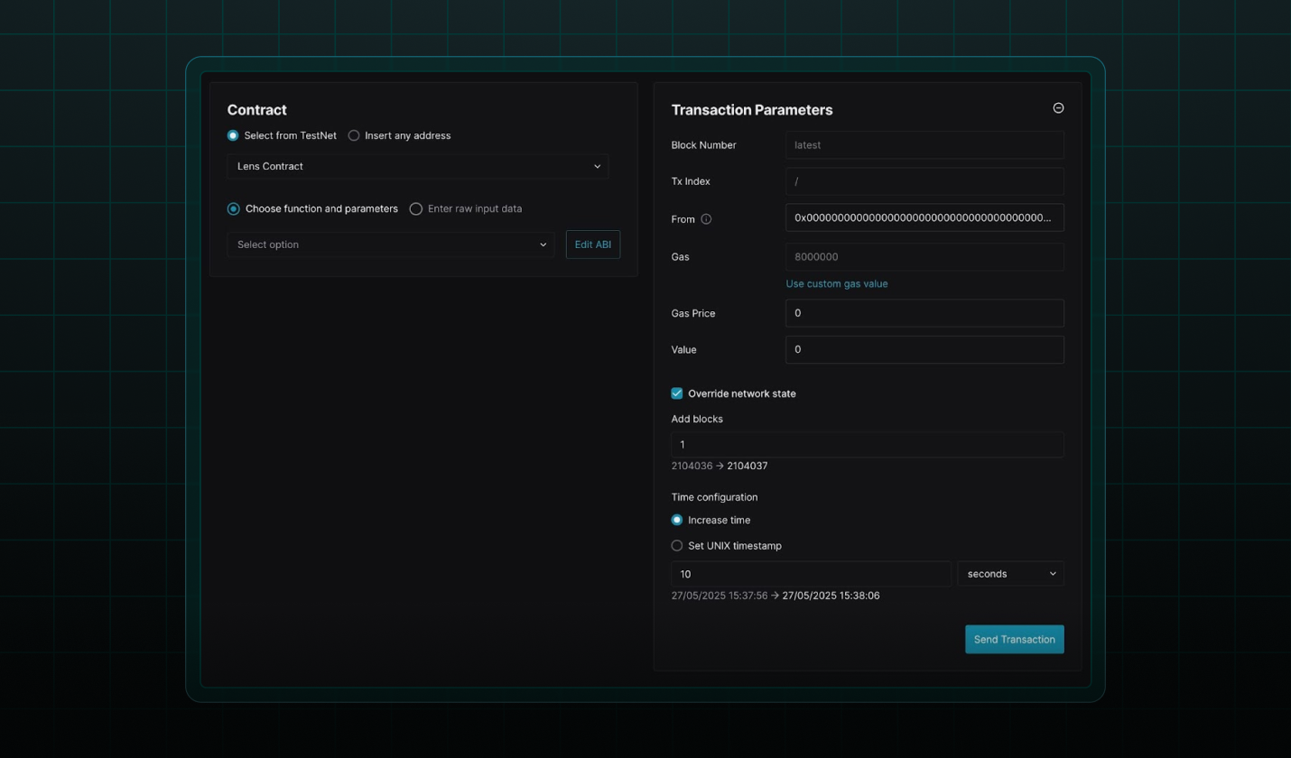Viewport: 1291px width, 758px height.
Task: Choose the Set UNIX timestamp option
Action: click(677, 545)
